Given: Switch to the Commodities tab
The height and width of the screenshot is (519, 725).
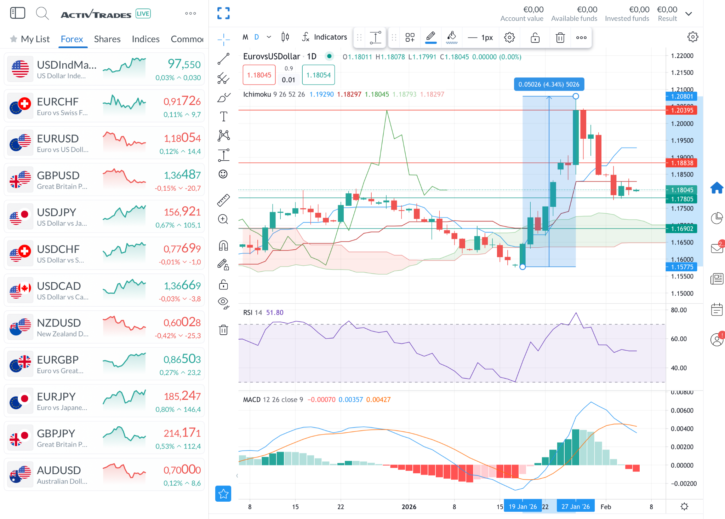Looking at the screenshot, I should (187, 39).
